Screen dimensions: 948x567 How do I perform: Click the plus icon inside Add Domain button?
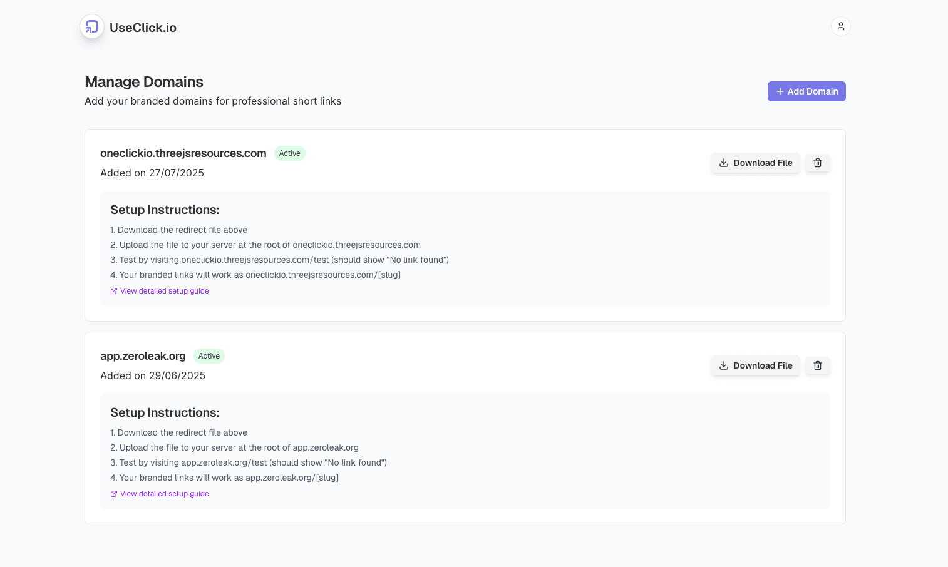[780, 91]
